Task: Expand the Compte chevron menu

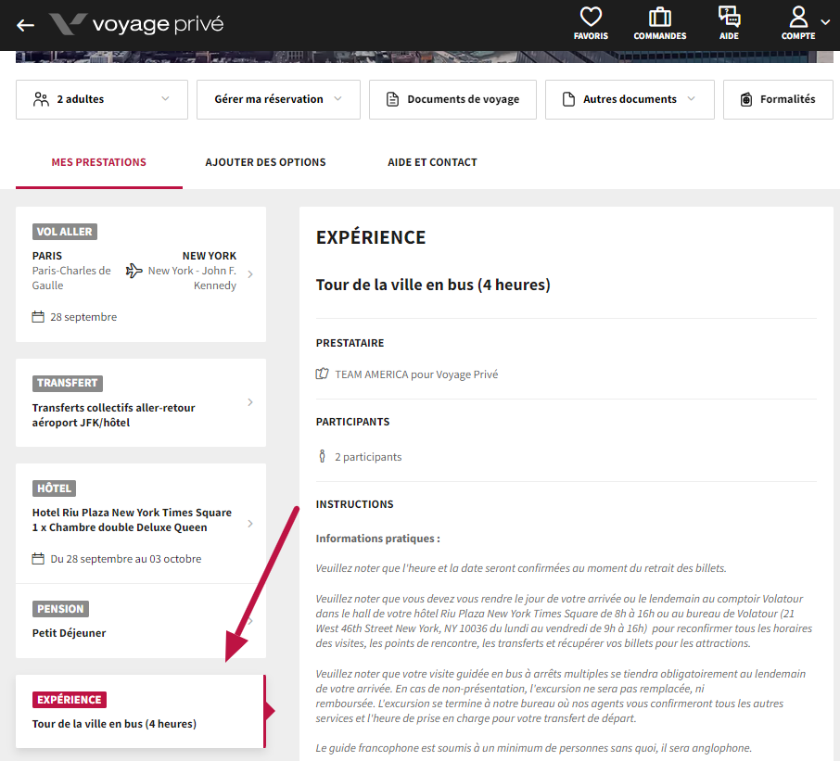Action: (825, 22)
